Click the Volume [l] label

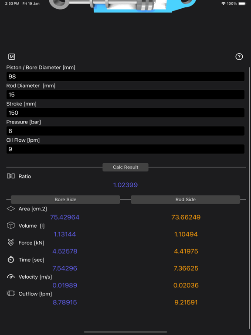[31, 226]
